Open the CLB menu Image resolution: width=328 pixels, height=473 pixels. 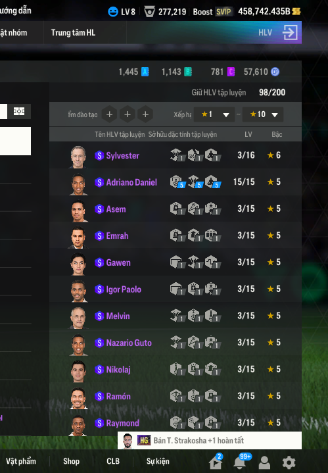[113, 461]
